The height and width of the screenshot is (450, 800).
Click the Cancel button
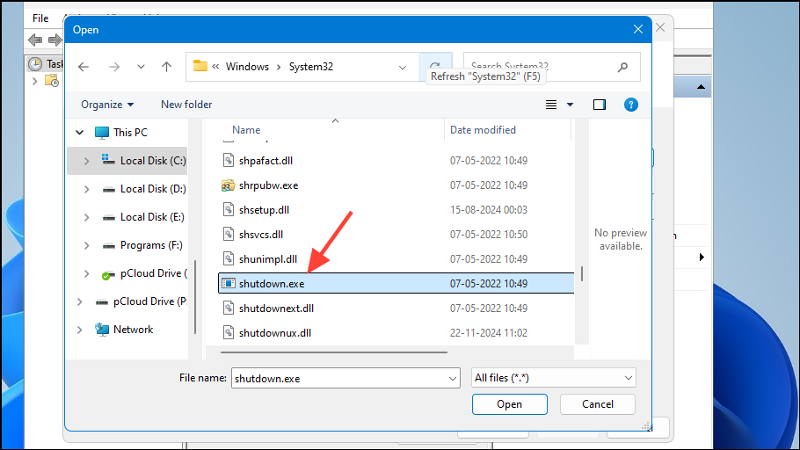point(598,404)
